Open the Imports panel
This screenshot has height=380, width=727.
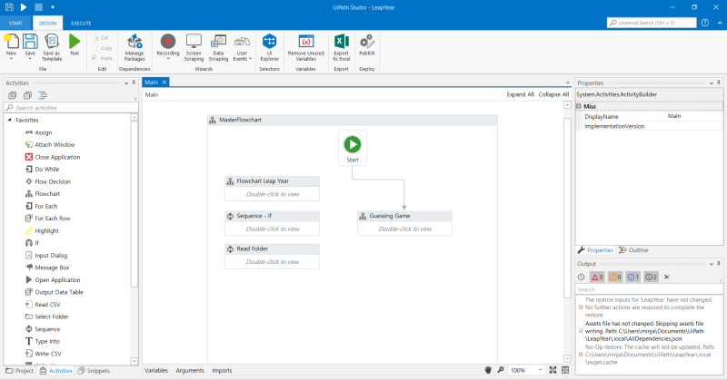(x=222, y=371)
